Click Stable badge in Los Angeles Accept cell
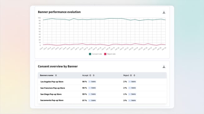Screen dimensions: 204x114 pos(92,82)
